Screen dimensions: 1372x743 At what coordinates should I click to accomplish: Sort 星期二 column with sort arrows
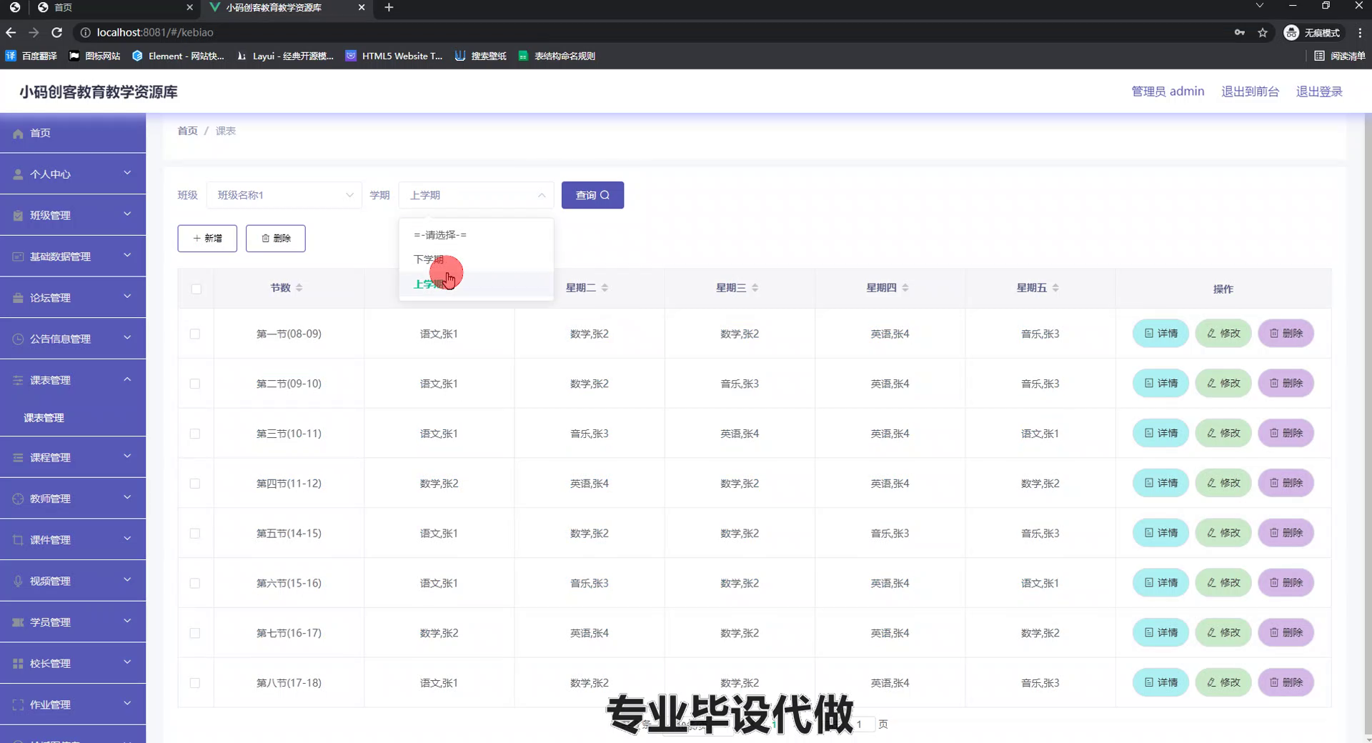coord(605,288)
